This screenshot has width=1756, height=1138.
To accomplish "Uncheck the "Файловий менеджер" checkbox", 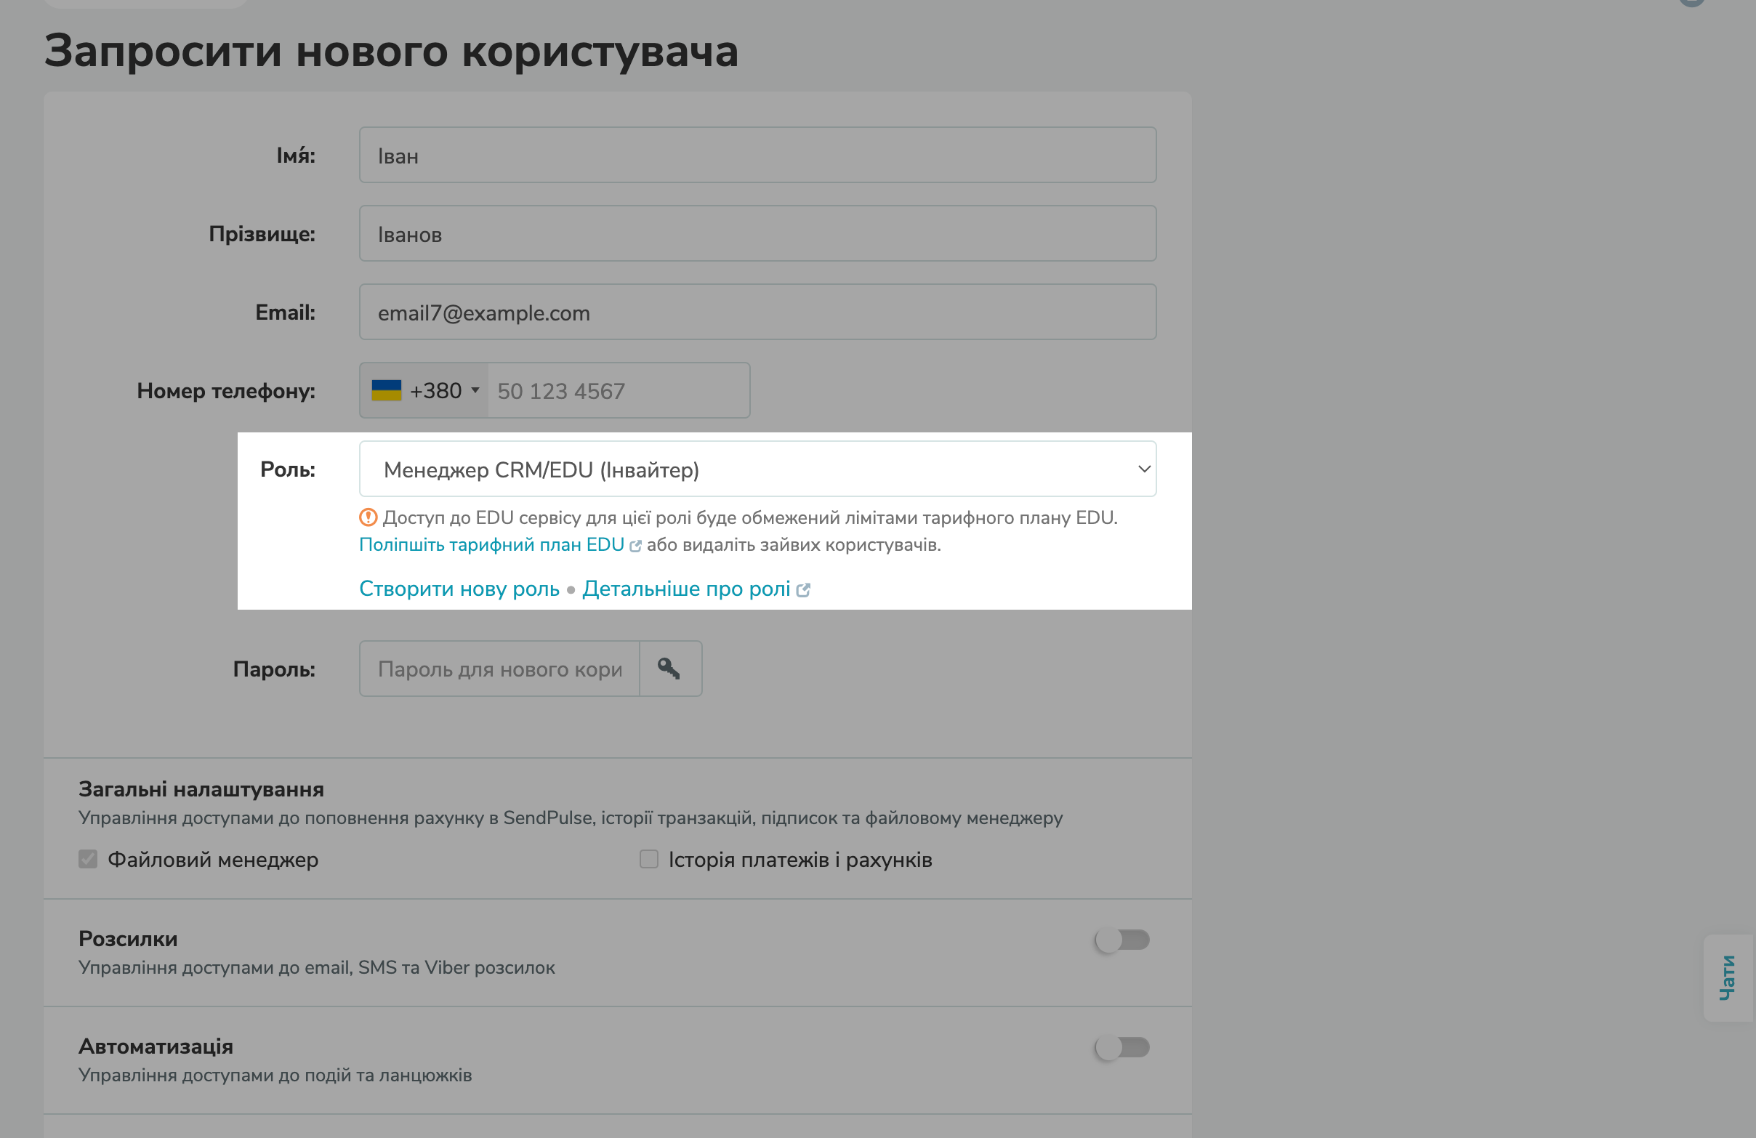I will pyautogui.click(x=88, y=858).
